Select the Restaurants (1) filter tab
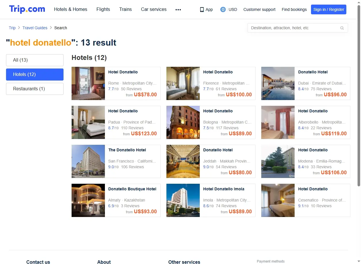Viewport: 361px width, 264px height. 35,89
